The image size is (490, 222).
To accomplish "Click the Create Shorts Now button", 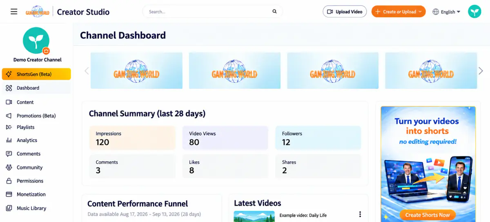I will pos(428,215).
